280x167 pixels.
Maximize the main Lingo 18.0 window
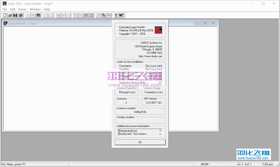[x=263, y=3]
